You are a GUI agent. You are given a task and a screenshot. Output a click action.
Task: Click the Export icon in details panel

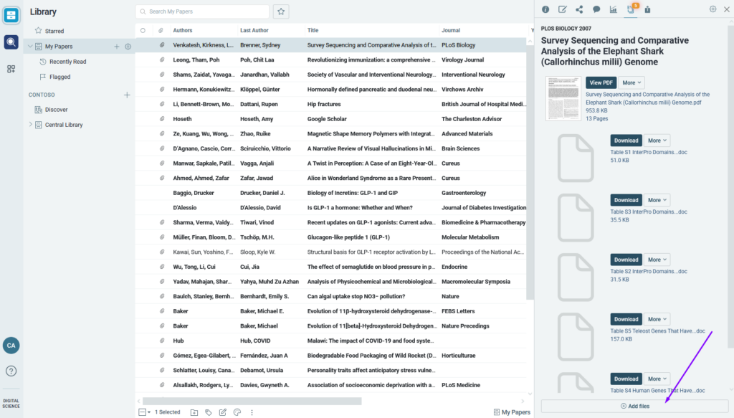coord(647,9)
